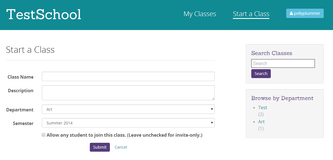Click the Search Classes input box

click(x=283, y=63)
